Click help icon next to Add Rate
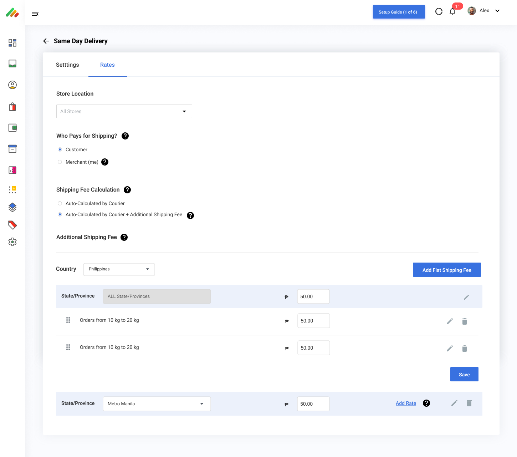517x457 pixels. pyautogui.click(x=426, y=403)
